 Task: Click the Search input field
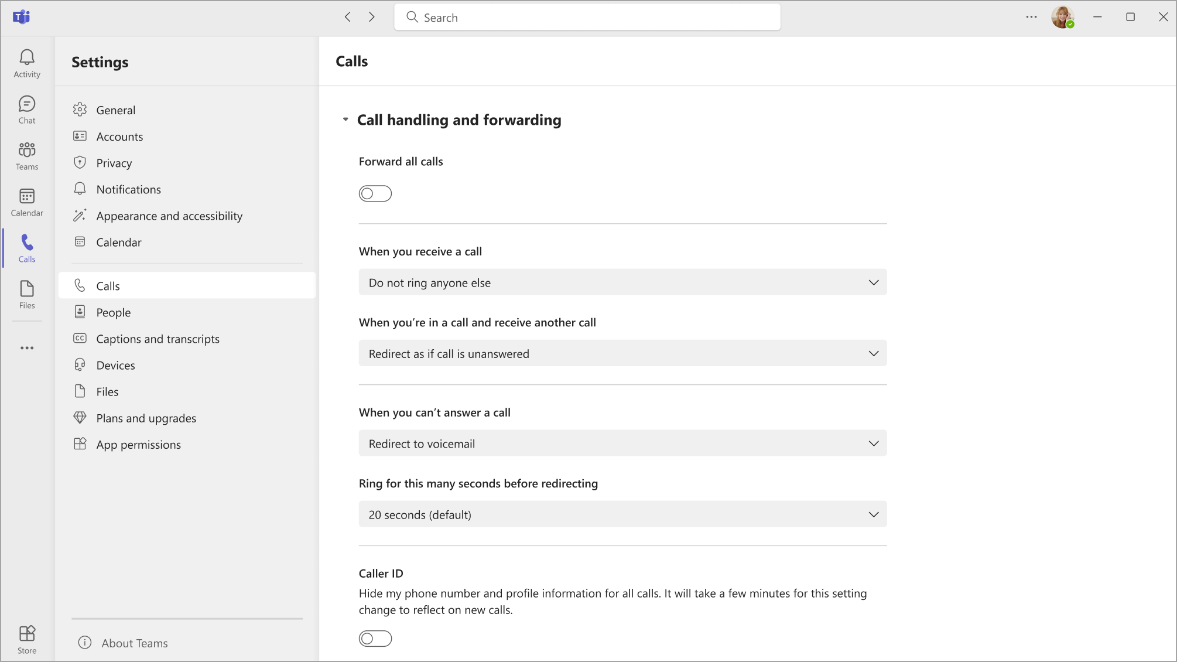pos(588,18)
